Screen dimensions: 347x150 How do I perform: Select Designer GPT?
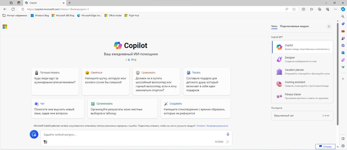click(302, 59)
